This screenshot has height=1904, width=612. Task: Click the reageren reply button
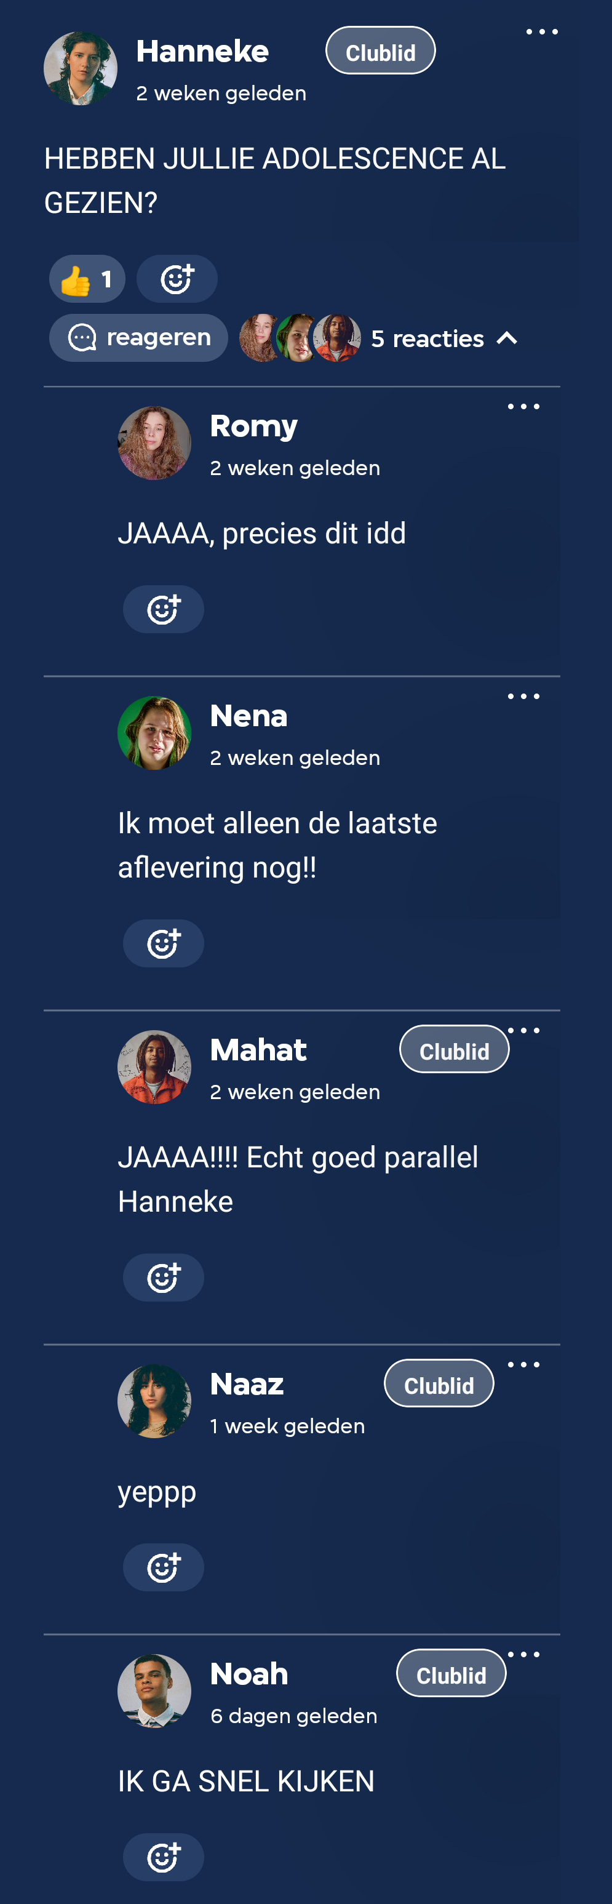coord(138,338)
